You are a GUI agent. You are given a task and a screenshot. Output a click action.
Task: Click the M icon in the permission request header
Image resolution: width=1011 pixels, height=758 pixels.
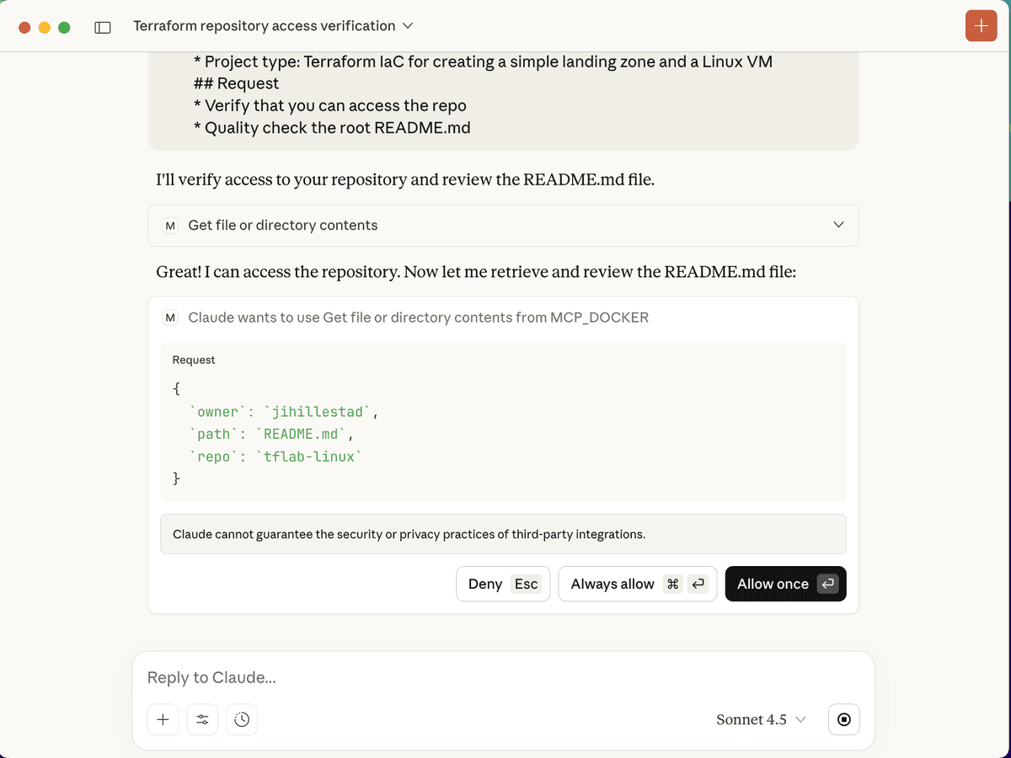(x=171, y=318)
